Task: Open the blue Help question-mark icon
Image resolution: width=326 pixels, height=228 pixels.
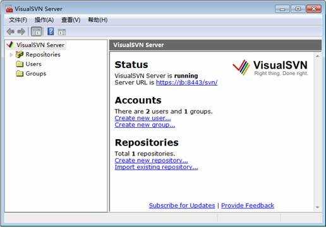Action: click(x=51, y=31)
